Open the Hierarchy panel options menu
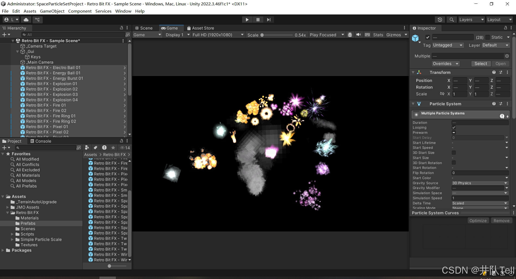The width and height of the screenshot is (516, 279). click(x=127, y=28)
